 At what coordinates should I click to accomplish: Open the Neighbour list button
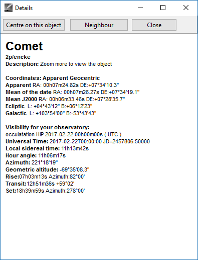pos(99,25)
